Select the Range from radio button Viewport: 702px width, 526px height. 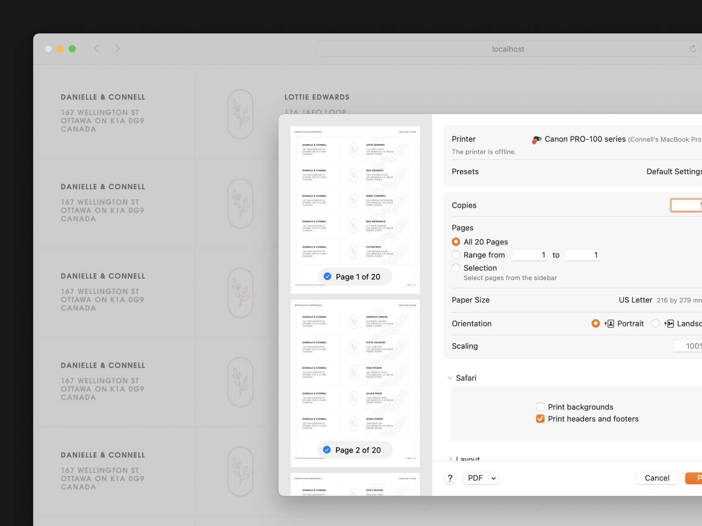coord(456,255)
